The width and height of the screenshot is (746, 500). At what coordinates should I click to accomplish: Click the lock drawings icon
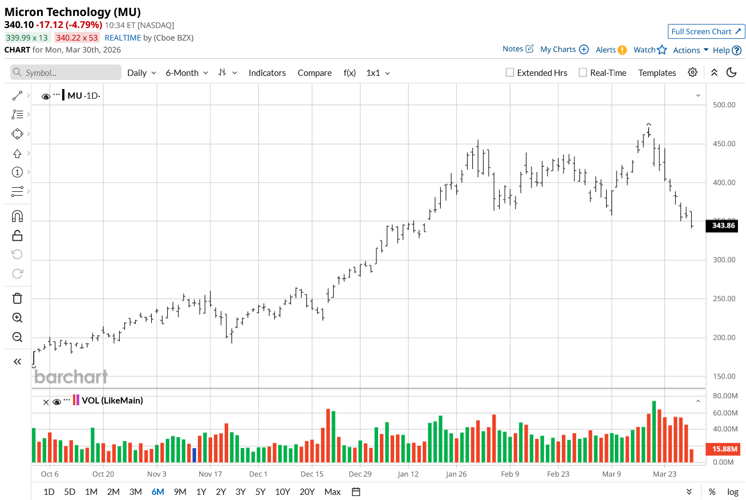(17, 235)
